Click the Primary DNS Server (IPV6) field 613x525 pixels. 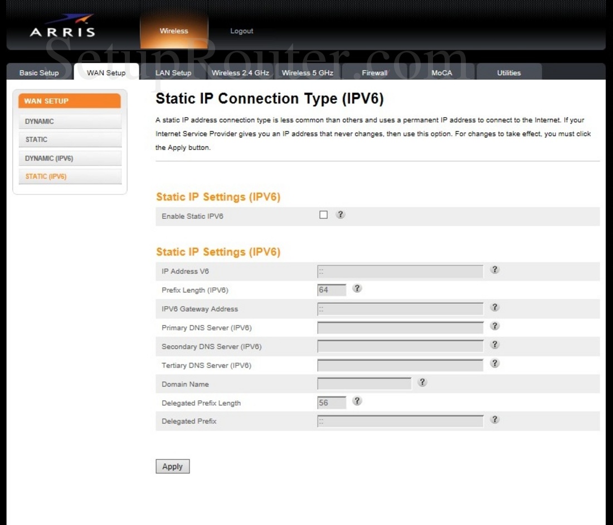(400, 328)
